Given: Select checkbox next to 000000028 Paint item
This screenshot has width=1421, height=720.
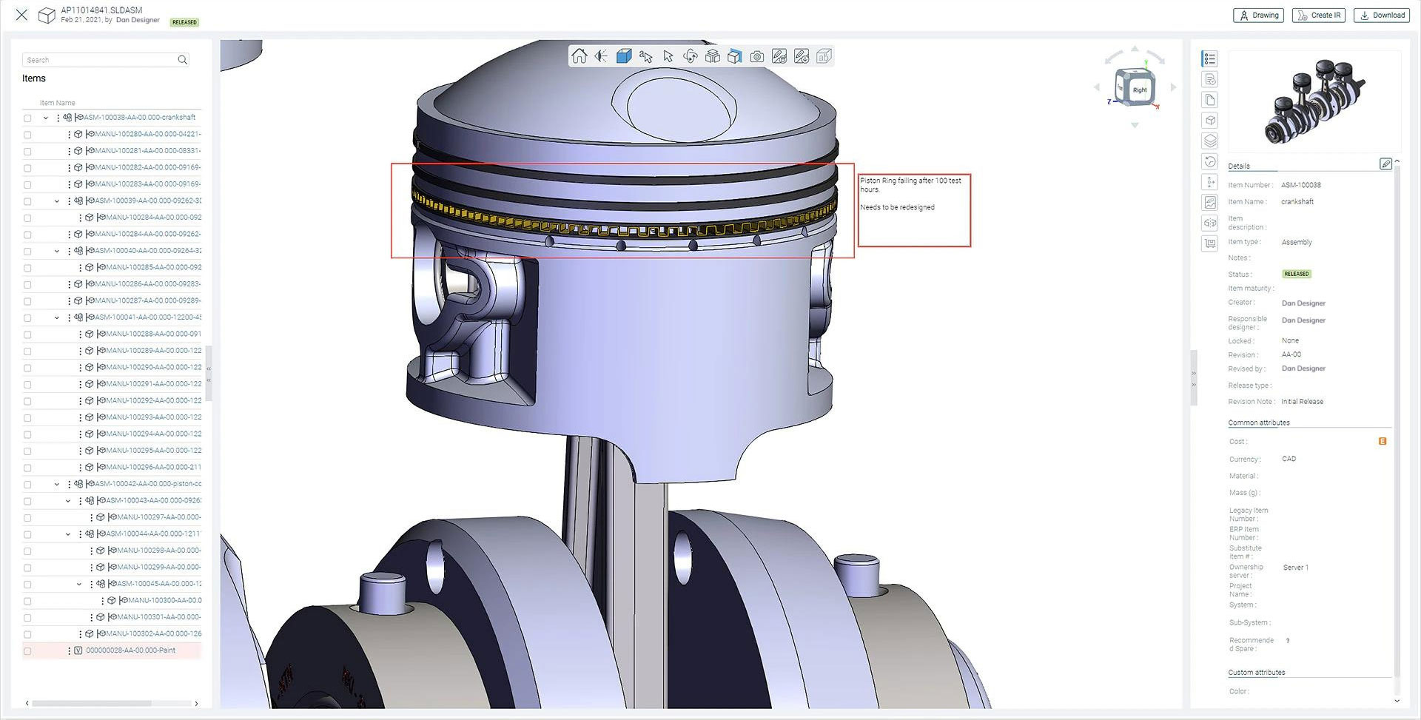Looking at the screenshot, I should point(27,651).
